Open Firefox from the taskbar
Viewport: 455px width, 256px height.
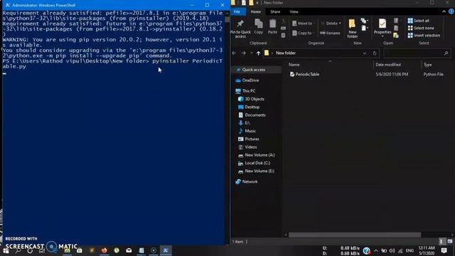click(105, 250)
